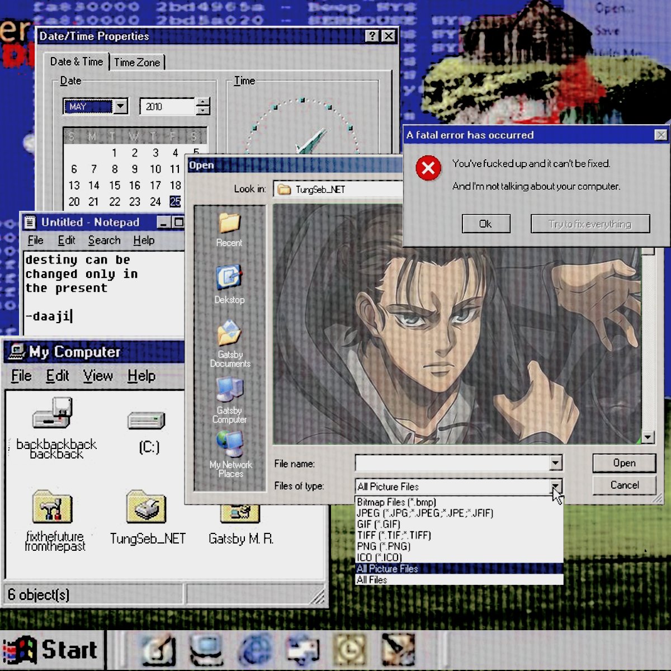This screenshot has height=671, width=671.
Task: Click the character image preview in Open dialog
Action: 457,324
